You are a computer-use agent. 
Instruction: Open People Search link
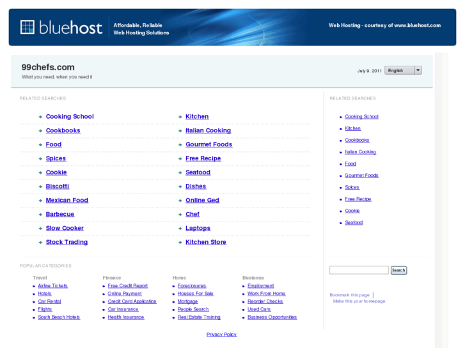click(x=193, y=309)
